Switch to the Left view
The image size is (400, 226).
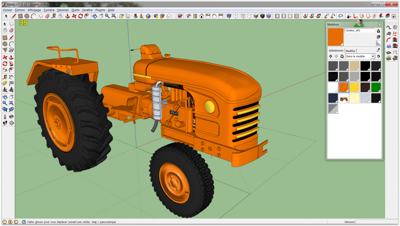pos(221,16)
